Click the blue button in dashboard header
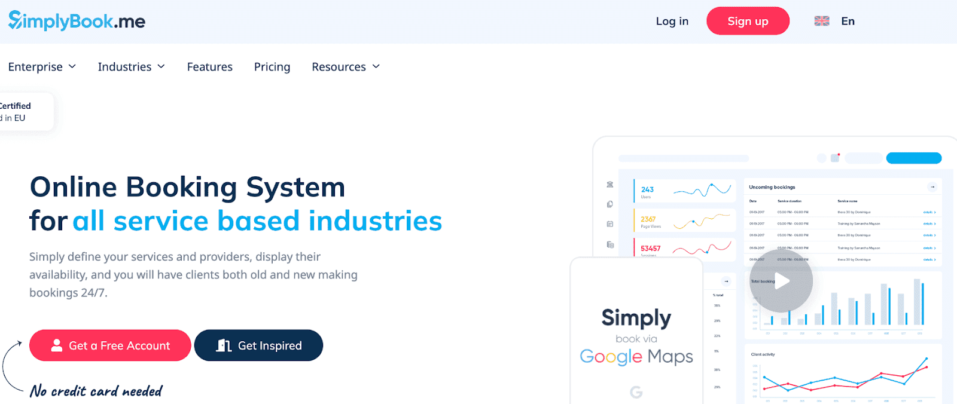 (914, 158)
